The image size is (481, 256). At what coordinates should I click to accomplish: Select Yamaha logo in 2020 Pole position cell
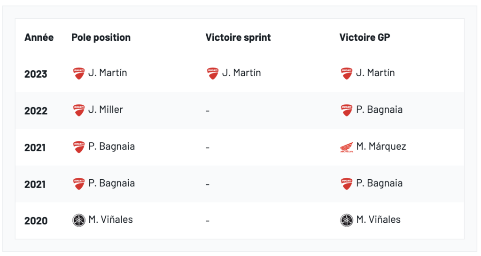pyautogui.click(x=79, y=220)
